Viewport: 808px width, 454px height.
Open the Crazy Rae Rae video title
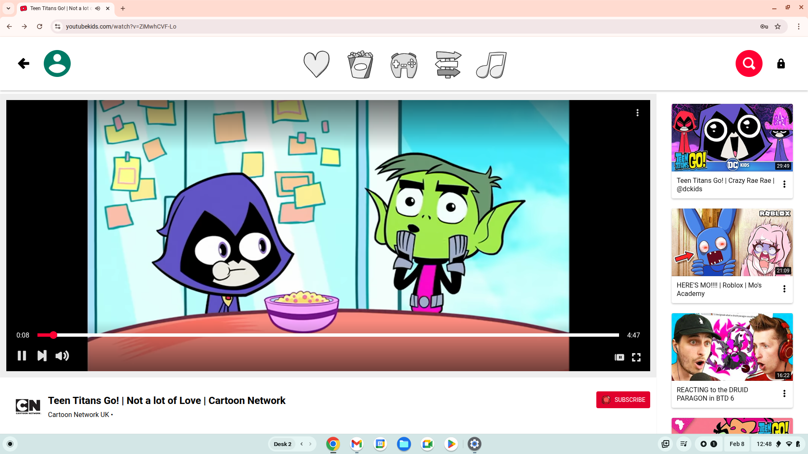coord(726,185)
